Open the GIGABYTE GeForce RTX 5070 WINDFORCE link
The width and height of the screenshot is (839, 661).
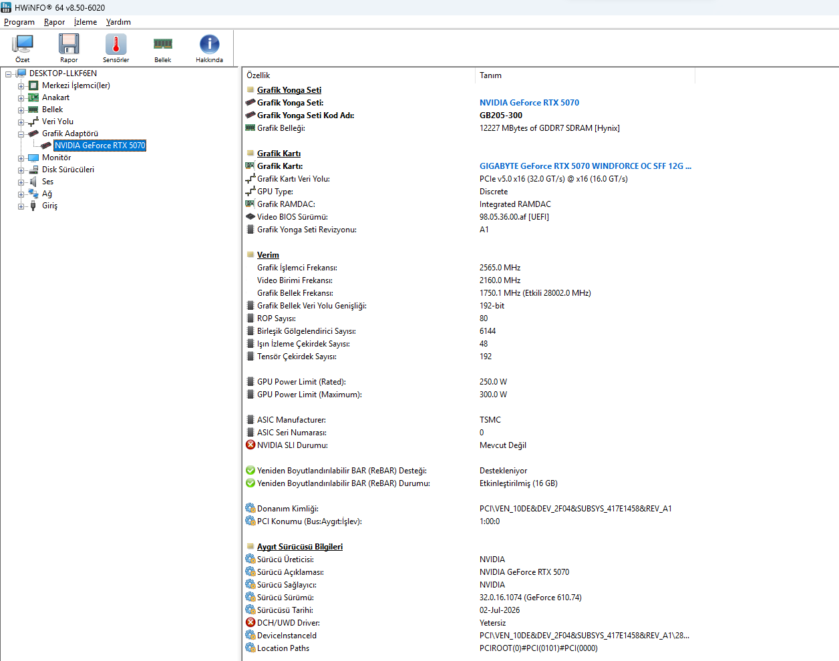[x=585, y=166]
